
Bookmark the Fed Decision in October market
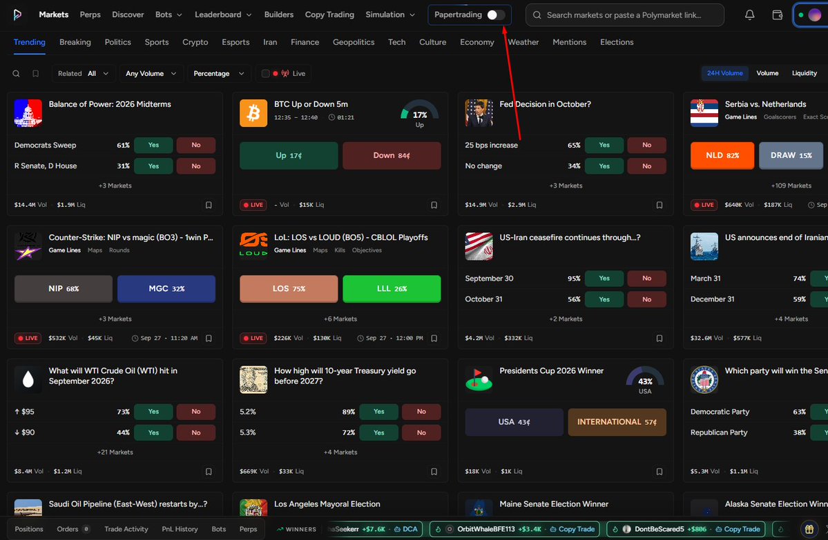[659, 205]
